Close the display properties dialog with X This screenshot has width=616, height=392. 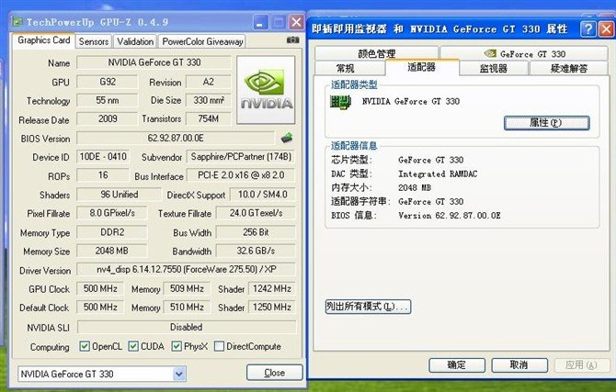click(x=606, y=29)
